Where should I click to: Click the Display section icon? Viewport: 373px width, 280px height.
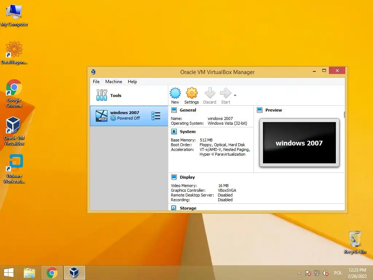click(174, 177)
